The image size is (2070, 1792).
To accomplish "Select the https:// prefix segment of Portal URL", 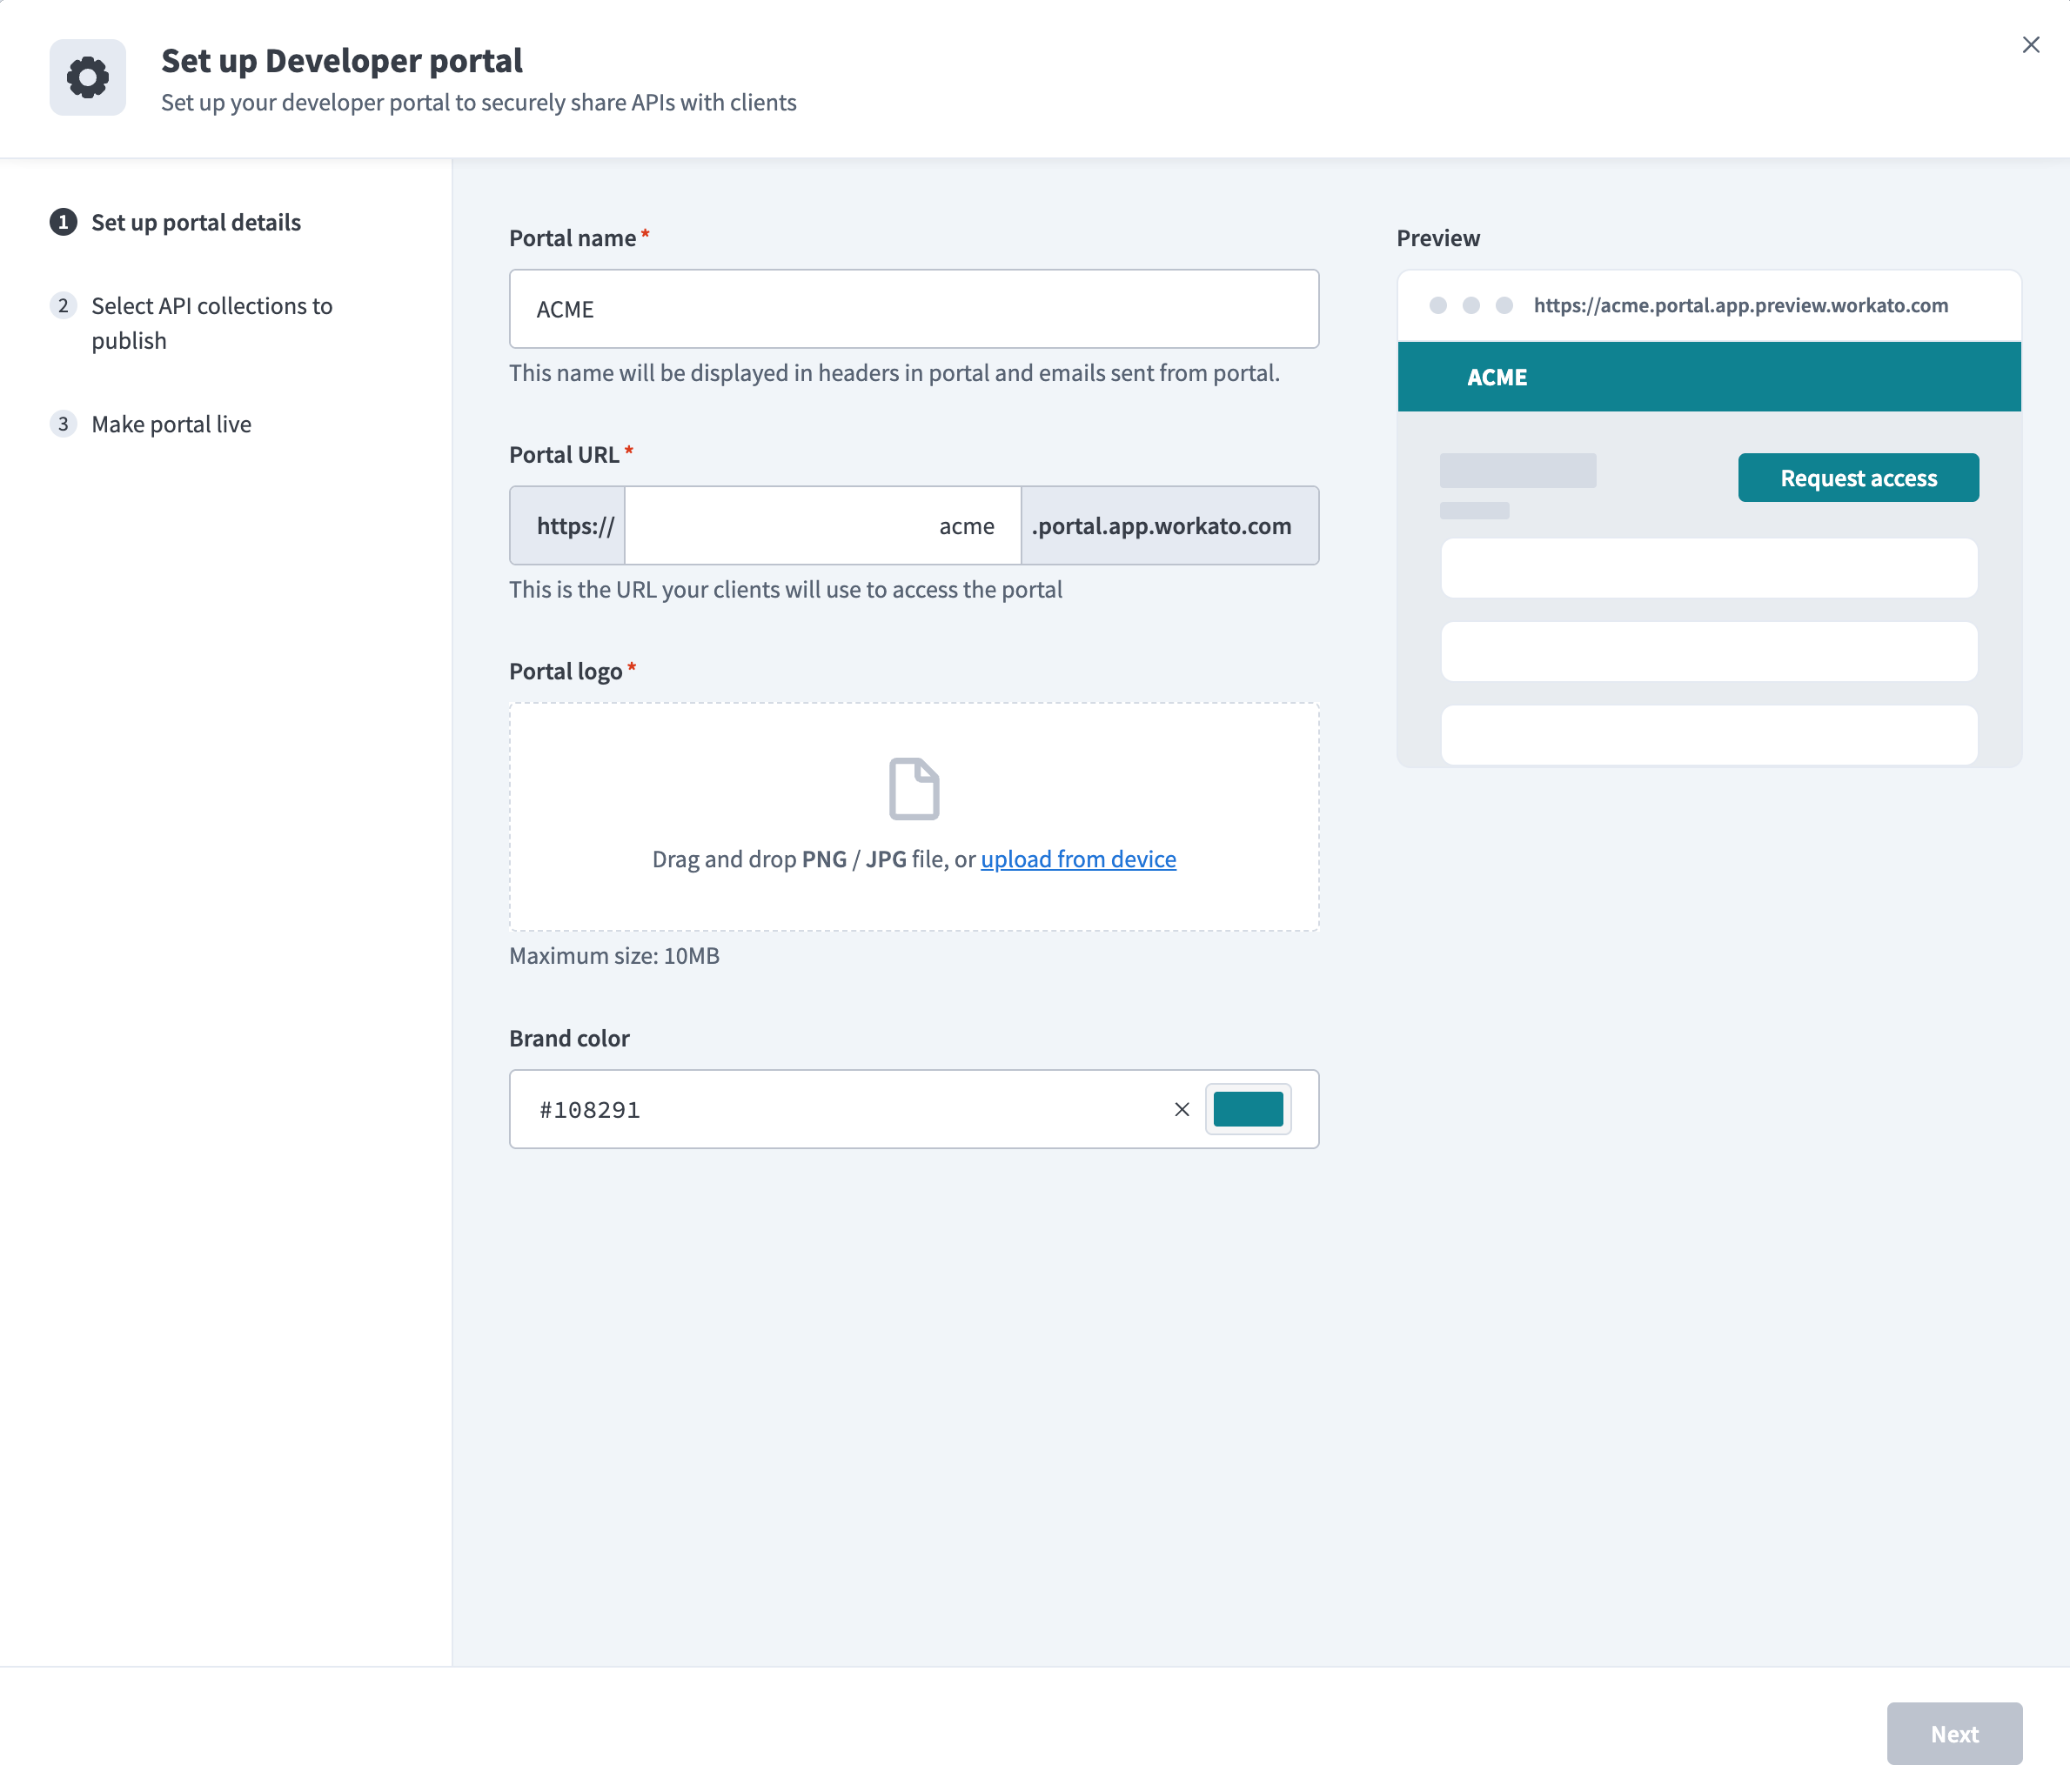I will coord(566,525).
